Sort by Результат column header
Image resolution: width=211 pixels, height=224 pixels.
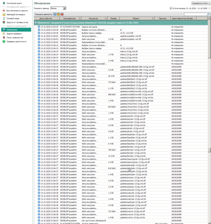tap(93, 18)
